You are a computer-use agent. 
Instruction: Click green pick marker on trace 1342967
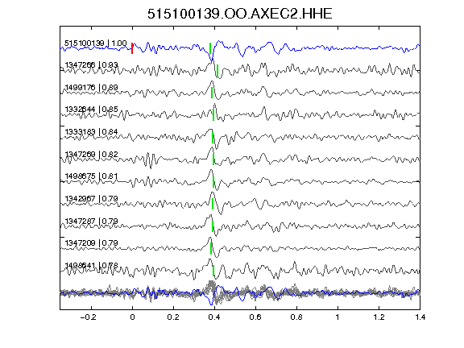(213, 204)
